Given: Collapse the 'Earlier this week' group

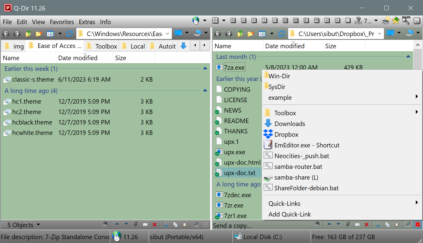Looking at the screenshot, I should pos(205,69).
